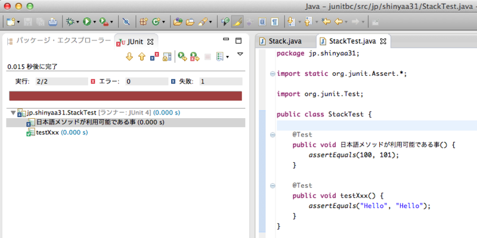Open the Search dropdown arrow

(x=210, y=22)
